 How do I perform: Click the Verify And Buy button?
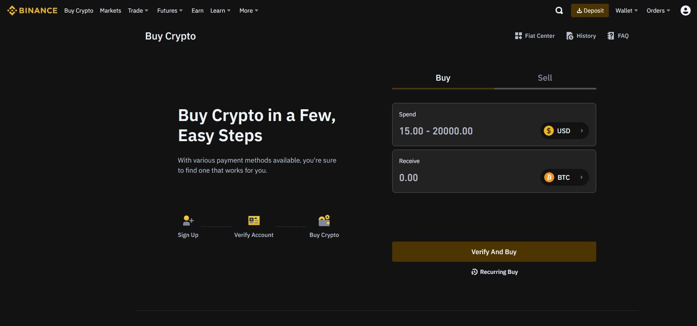(494, 251)
